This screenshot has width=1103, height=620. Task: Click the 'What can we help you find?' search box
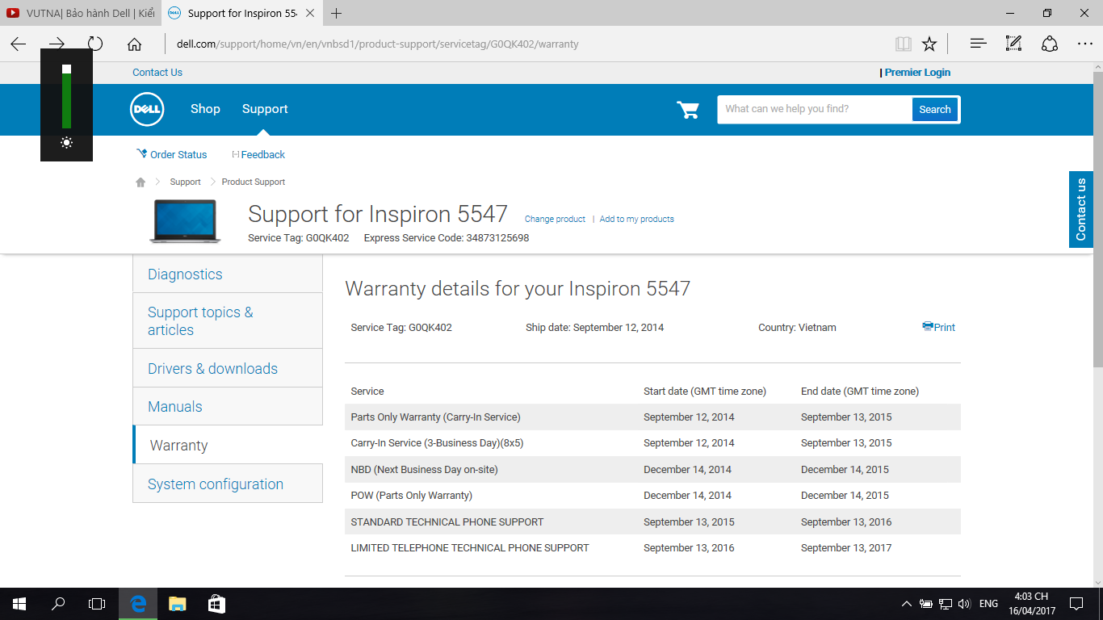pyautogui.click(x=815, y=109)
